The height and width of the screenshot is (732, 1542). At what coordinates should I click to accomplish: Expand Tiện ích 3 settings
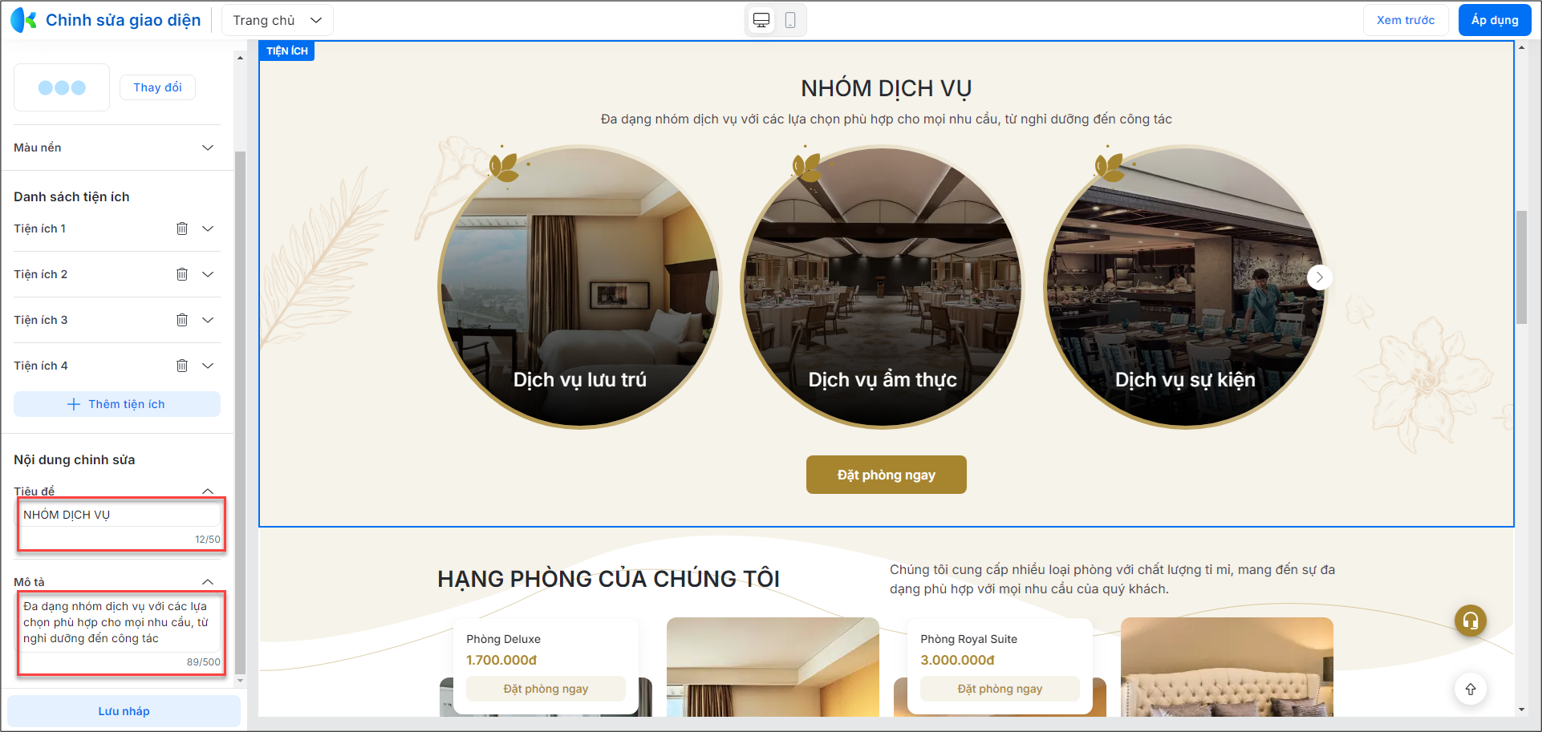coord(208,320)
